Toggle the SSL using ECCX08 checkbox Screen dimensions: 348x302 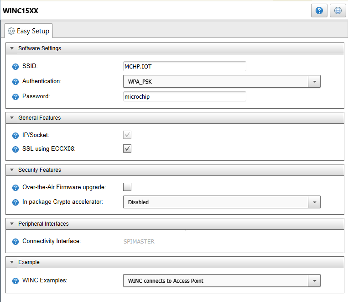pyautogui.click(x=127, y=148)
